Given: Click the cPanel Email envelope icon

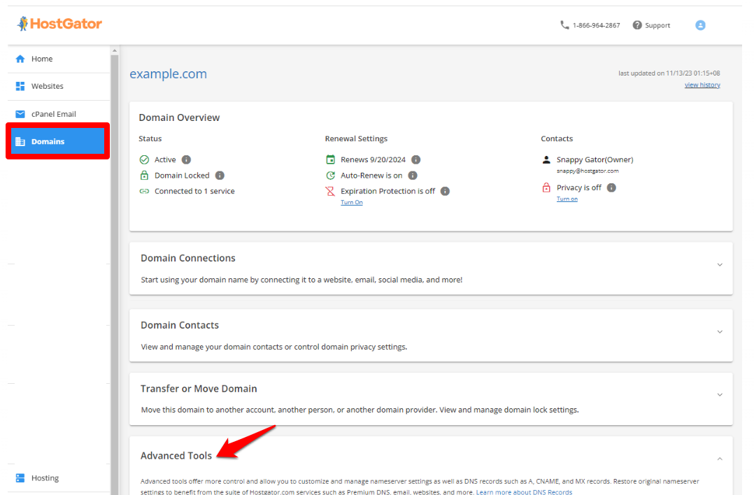Looking at the screenshot, I should (x=20, y=114).
